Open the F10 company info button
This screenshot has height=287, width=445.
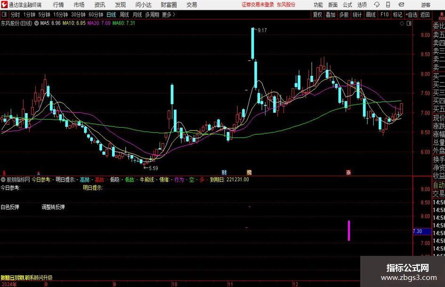385,15
